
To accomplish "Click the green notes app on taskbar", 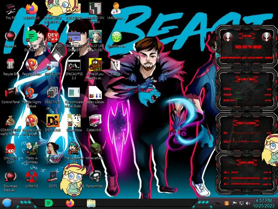I will (49, 203).
